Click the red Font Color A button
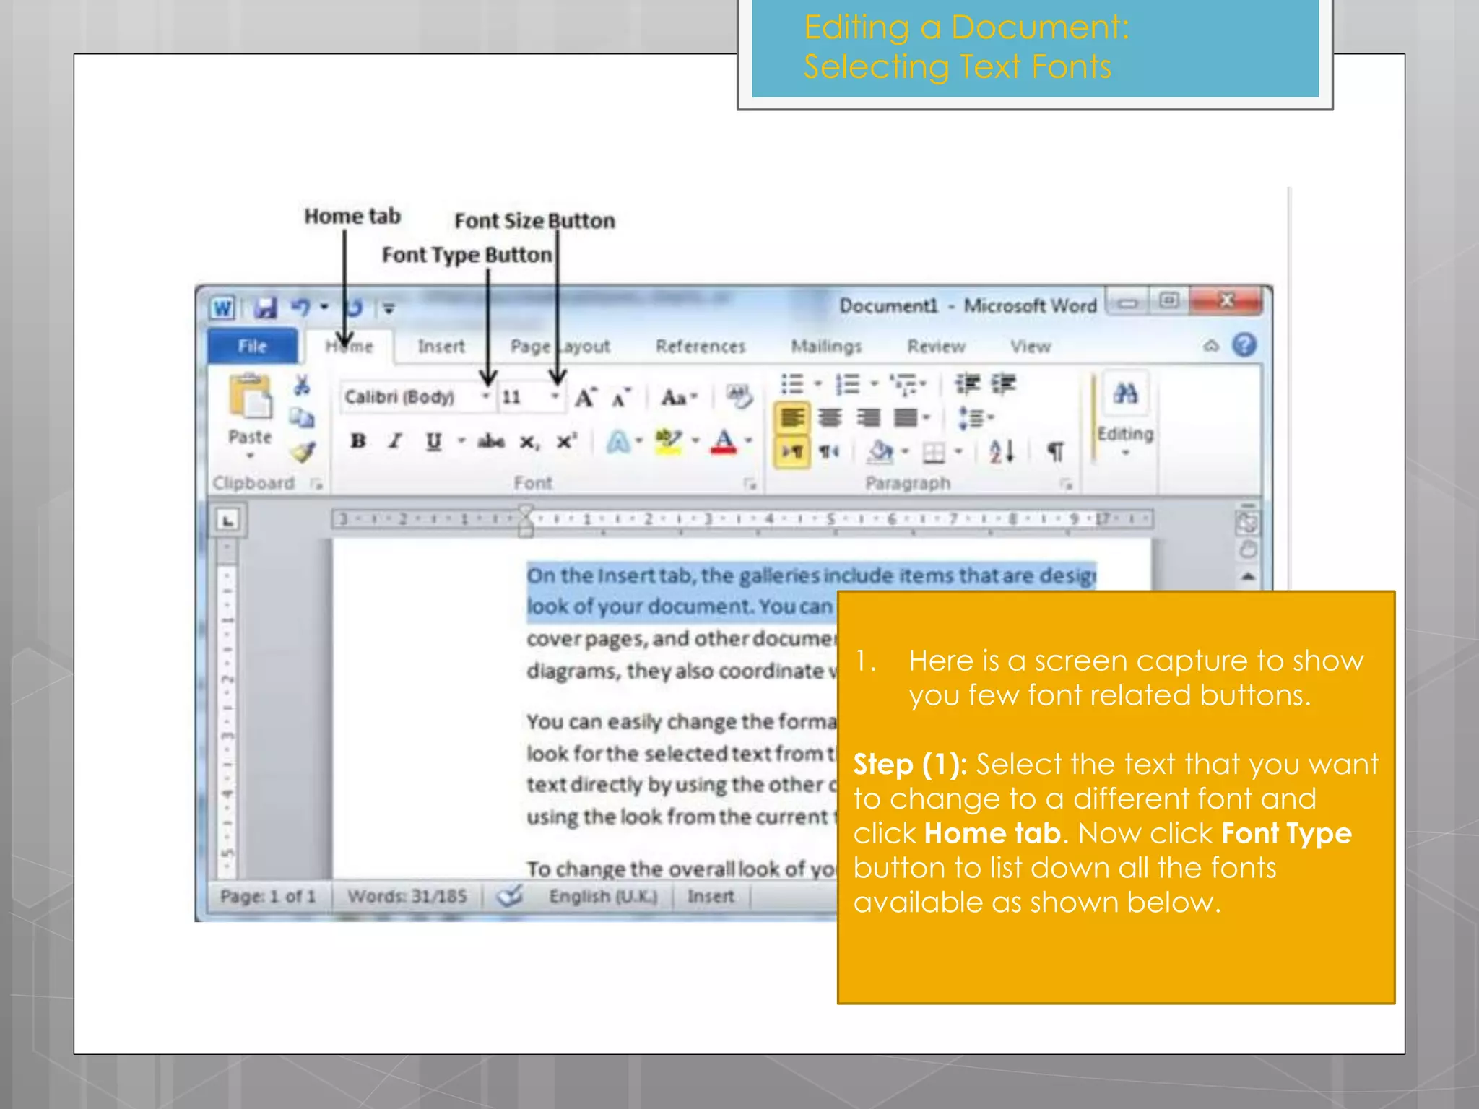This screenshot has height=1109, width=1479. (724, 440)
